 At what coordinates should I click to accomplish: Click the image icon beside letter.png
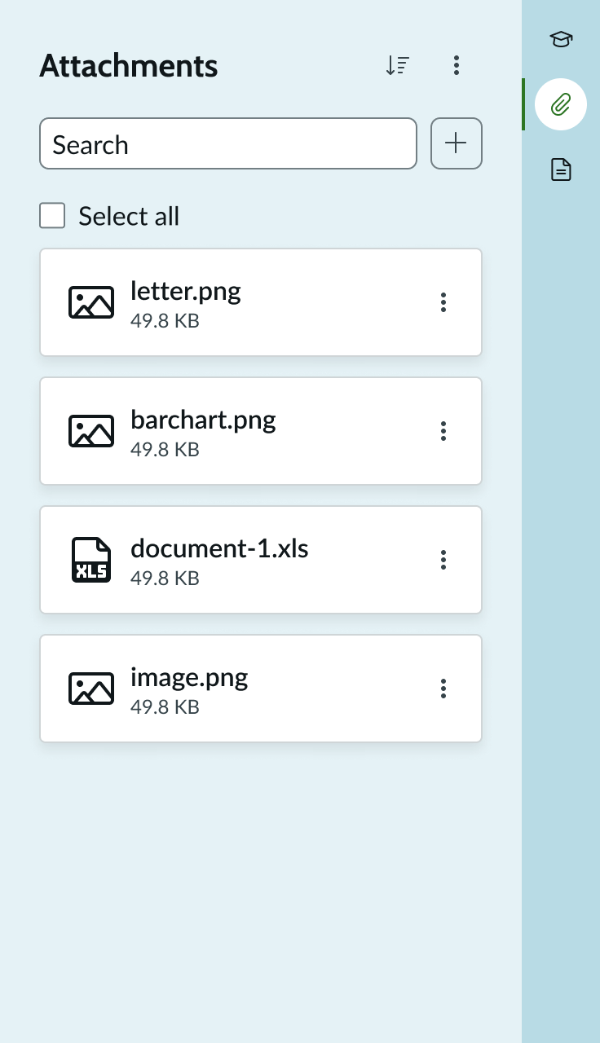[x=90, y=301]
